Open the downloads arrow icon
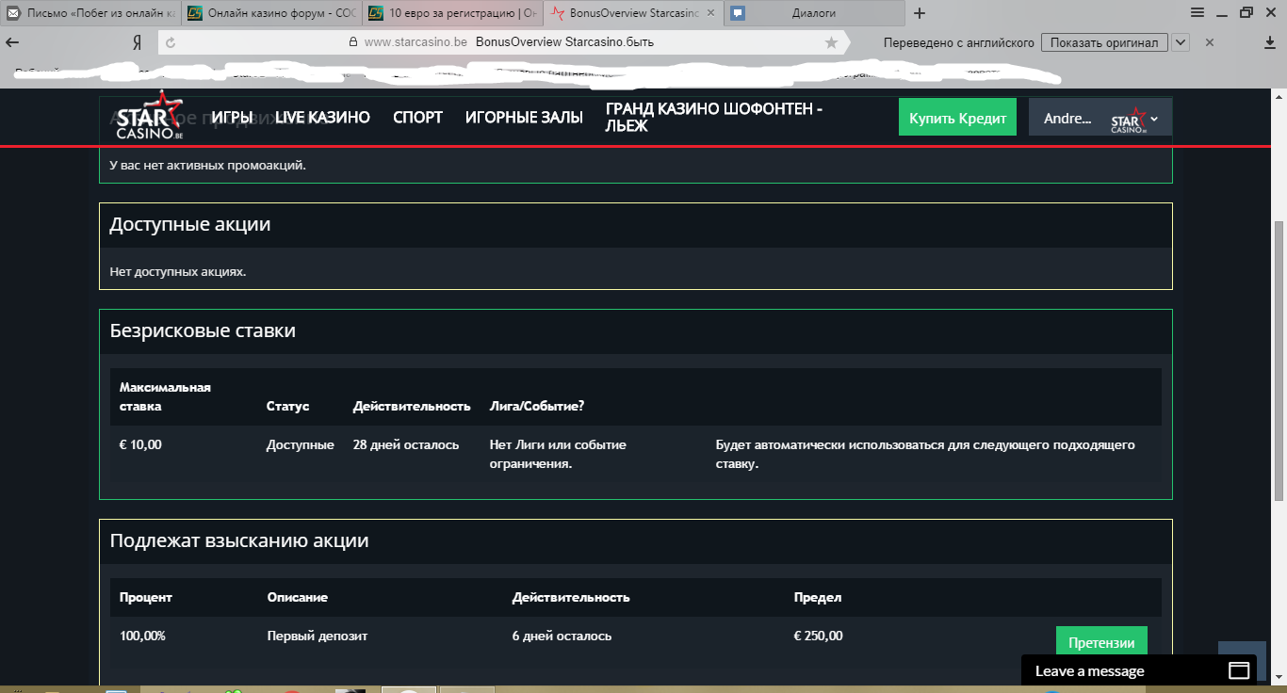The image size is (1287, 693). [x=1271, y=42]
